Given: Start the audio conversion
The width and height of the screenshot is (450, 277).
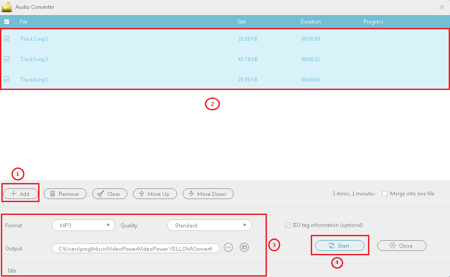Looking at the screenshot, I should (340, 246).
